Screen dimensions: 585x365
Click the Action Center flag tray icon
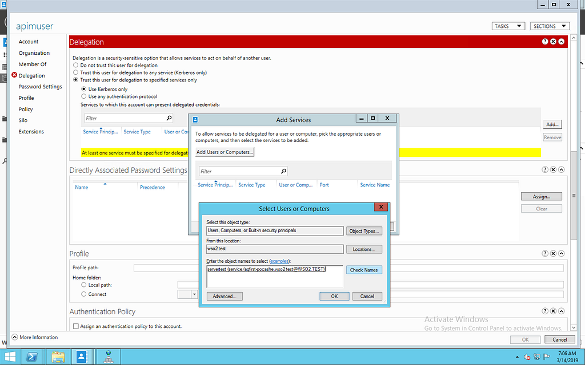click(546, 357)
